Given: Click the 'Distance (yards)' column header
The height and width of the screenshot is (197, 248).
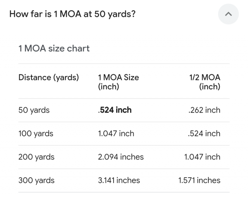Looking at the screenshot, I should tap(48, 77).
